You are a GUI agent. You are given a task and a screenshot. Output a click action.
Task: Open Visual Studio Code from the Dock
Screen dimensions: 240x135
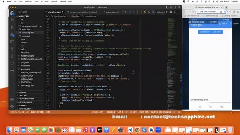pyautogui.click(x=130, y=130)
